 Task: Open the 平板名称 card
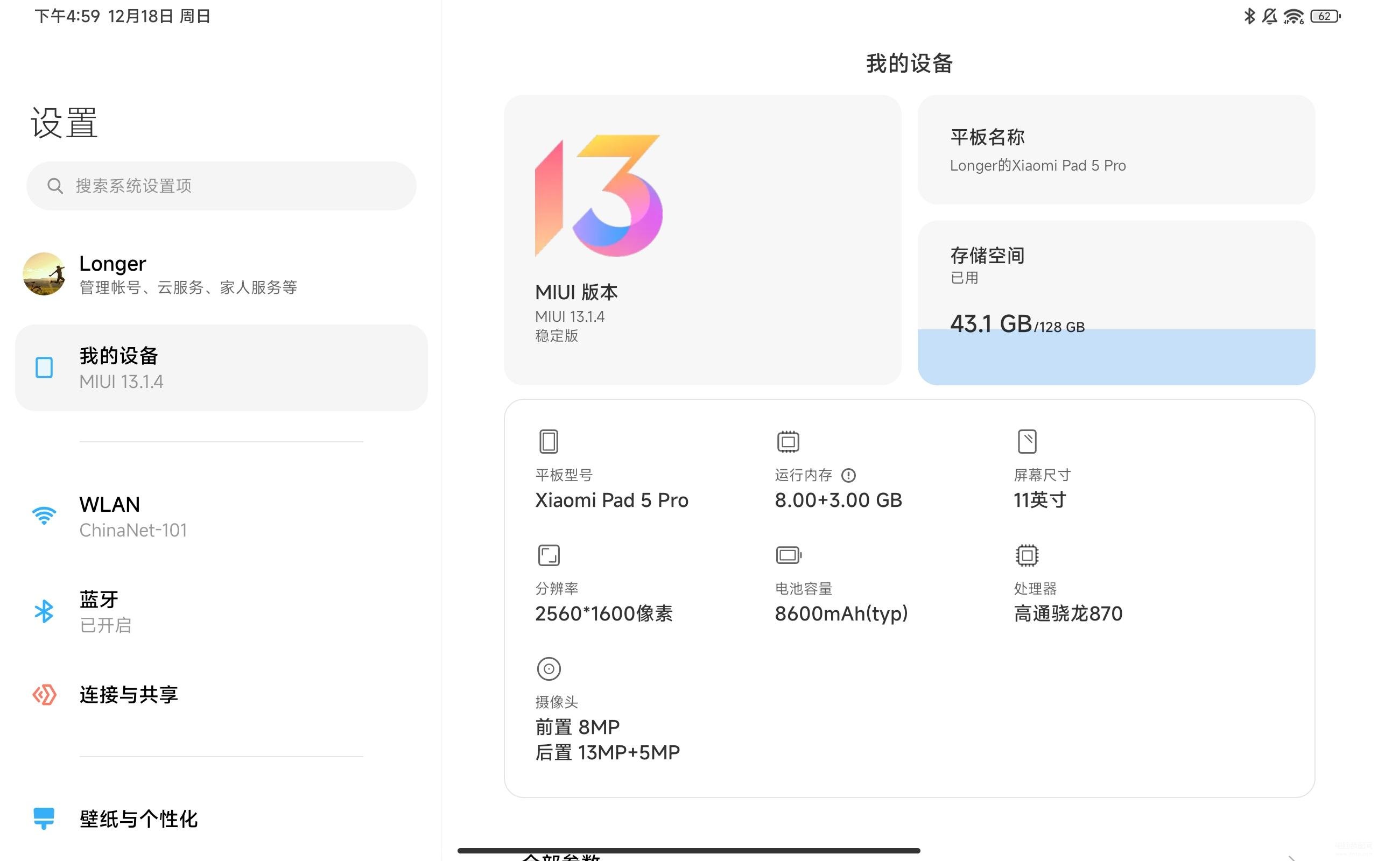(x=1115, y=149)
